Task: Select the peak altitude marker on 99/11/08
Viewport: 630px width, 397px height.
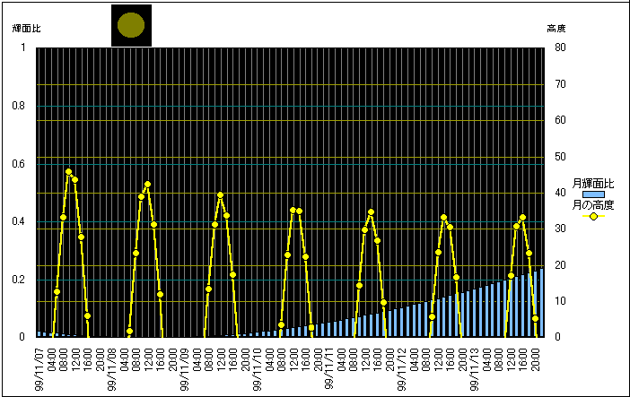Action: [147, 185]
